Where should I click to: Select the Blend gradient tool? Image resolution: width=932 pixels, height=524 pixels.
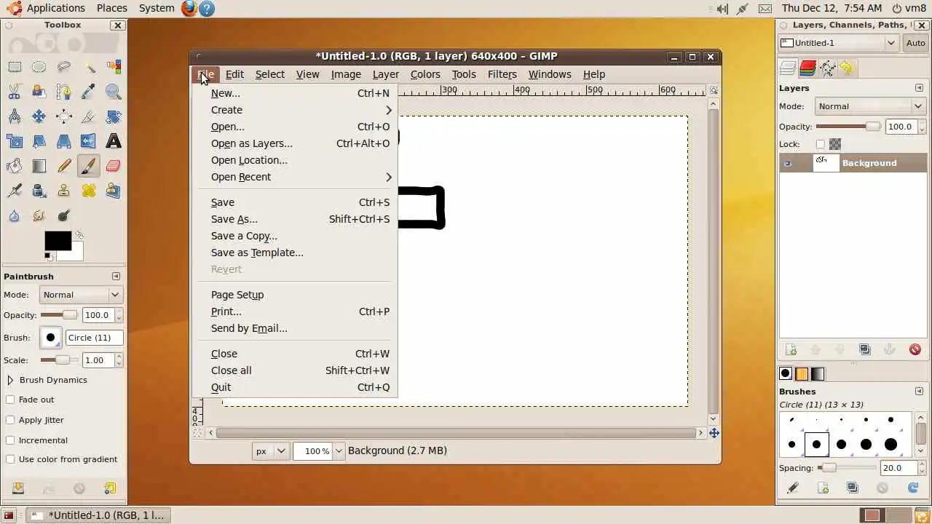(x=39, y=166)
